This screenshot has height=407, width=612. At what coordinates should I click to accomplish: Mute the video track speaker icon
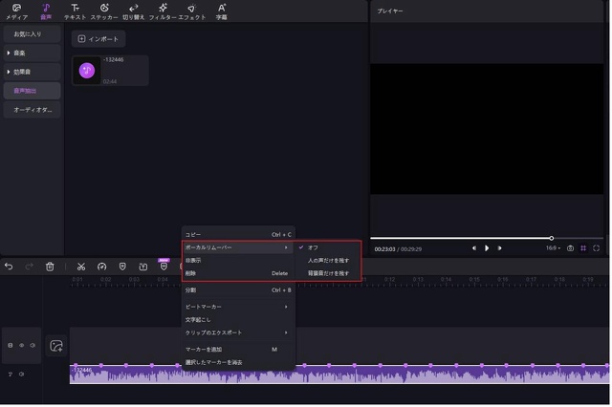tap(33, 346)
